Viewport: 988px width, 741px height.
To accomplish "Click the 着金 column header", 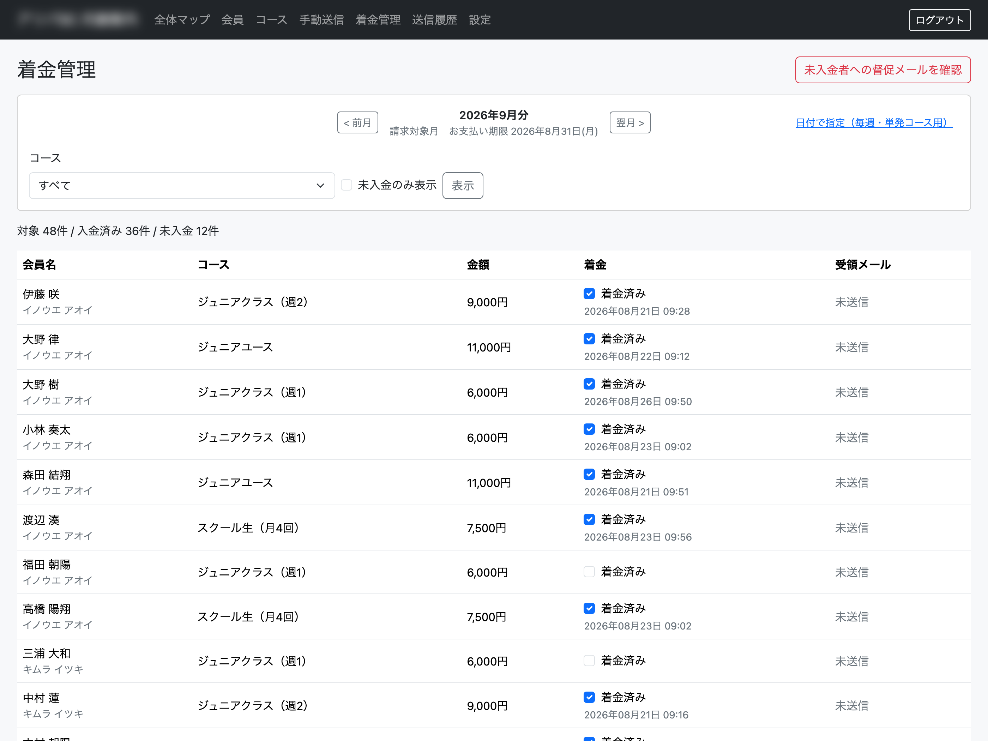I will [595, 264].
